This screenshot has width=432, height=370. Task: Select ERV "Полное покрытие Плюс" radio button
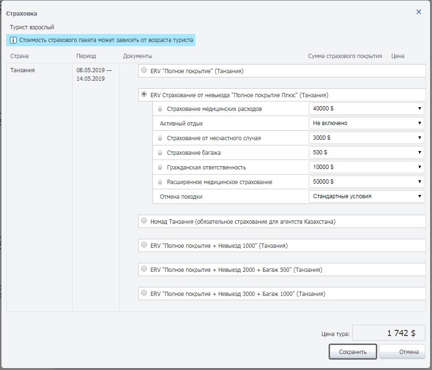pyautogui.click(x=144, y=94)
